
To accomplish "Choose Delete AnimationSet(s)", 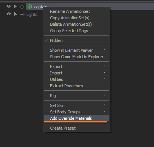I will 76,24.
